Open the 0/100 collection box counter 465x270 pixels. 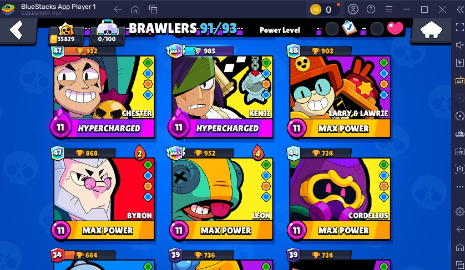107,32
